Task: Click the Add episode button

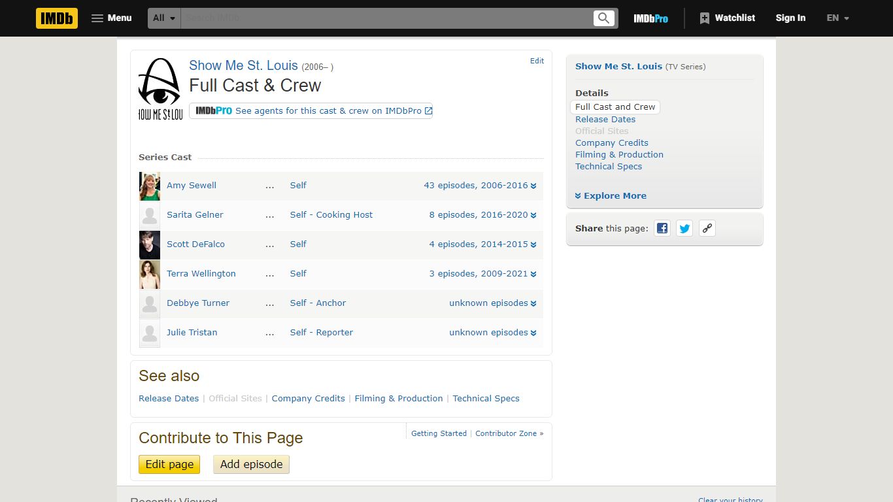Action: [x=252, y=465]
